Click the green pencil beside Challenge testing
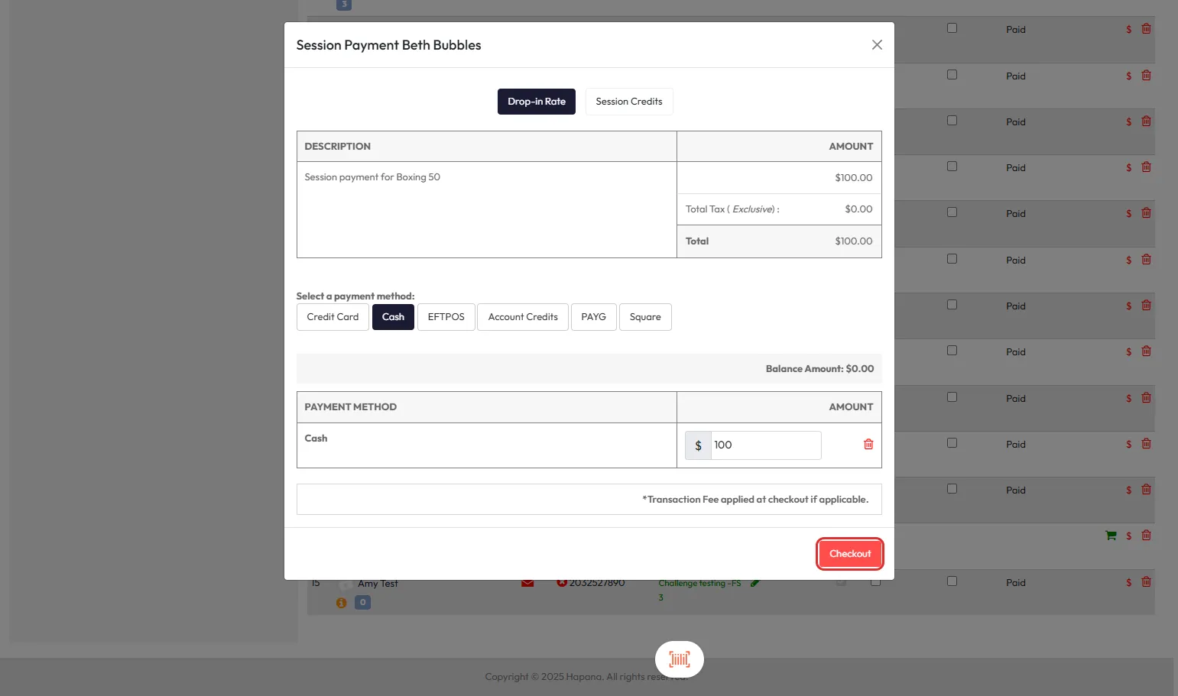1178x696 pixels. [x=755, y=584]
